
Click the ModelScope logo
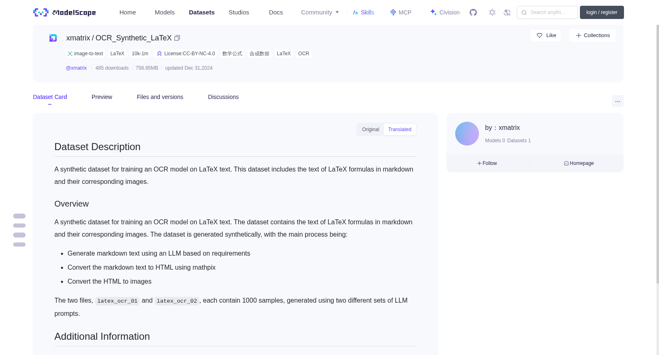(64, 12)
